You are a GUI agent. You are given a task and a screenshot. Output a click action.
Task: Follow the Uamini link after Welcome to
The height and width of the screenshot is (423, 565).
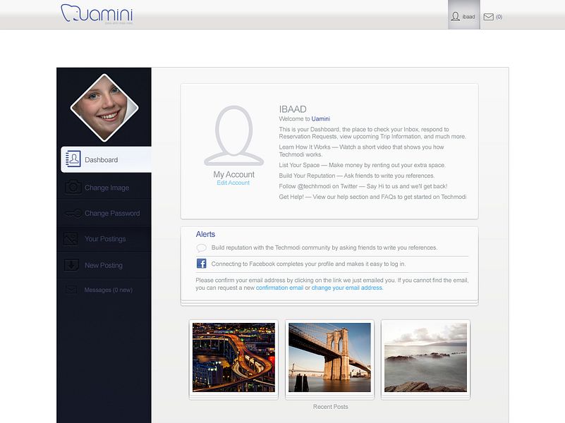[x=321, y=119]
